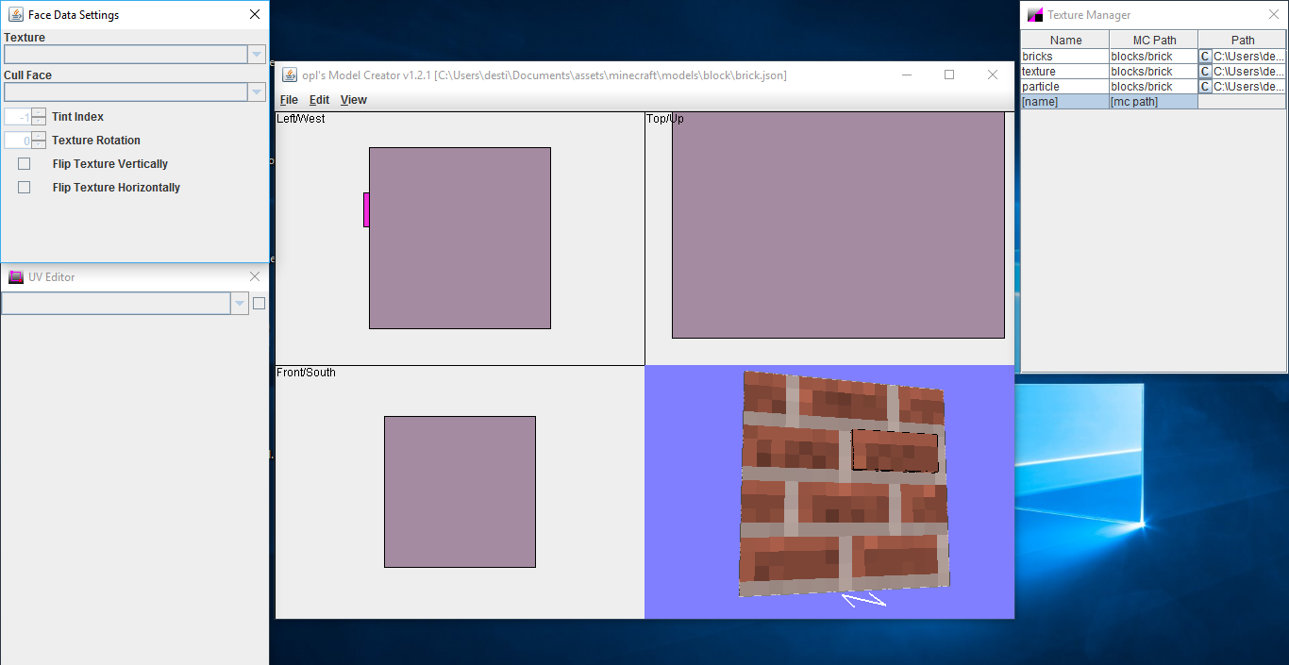This screenshot has height=665, width=1289.
Task: Open file chooser C for bricks texture
Action: 1204,56
